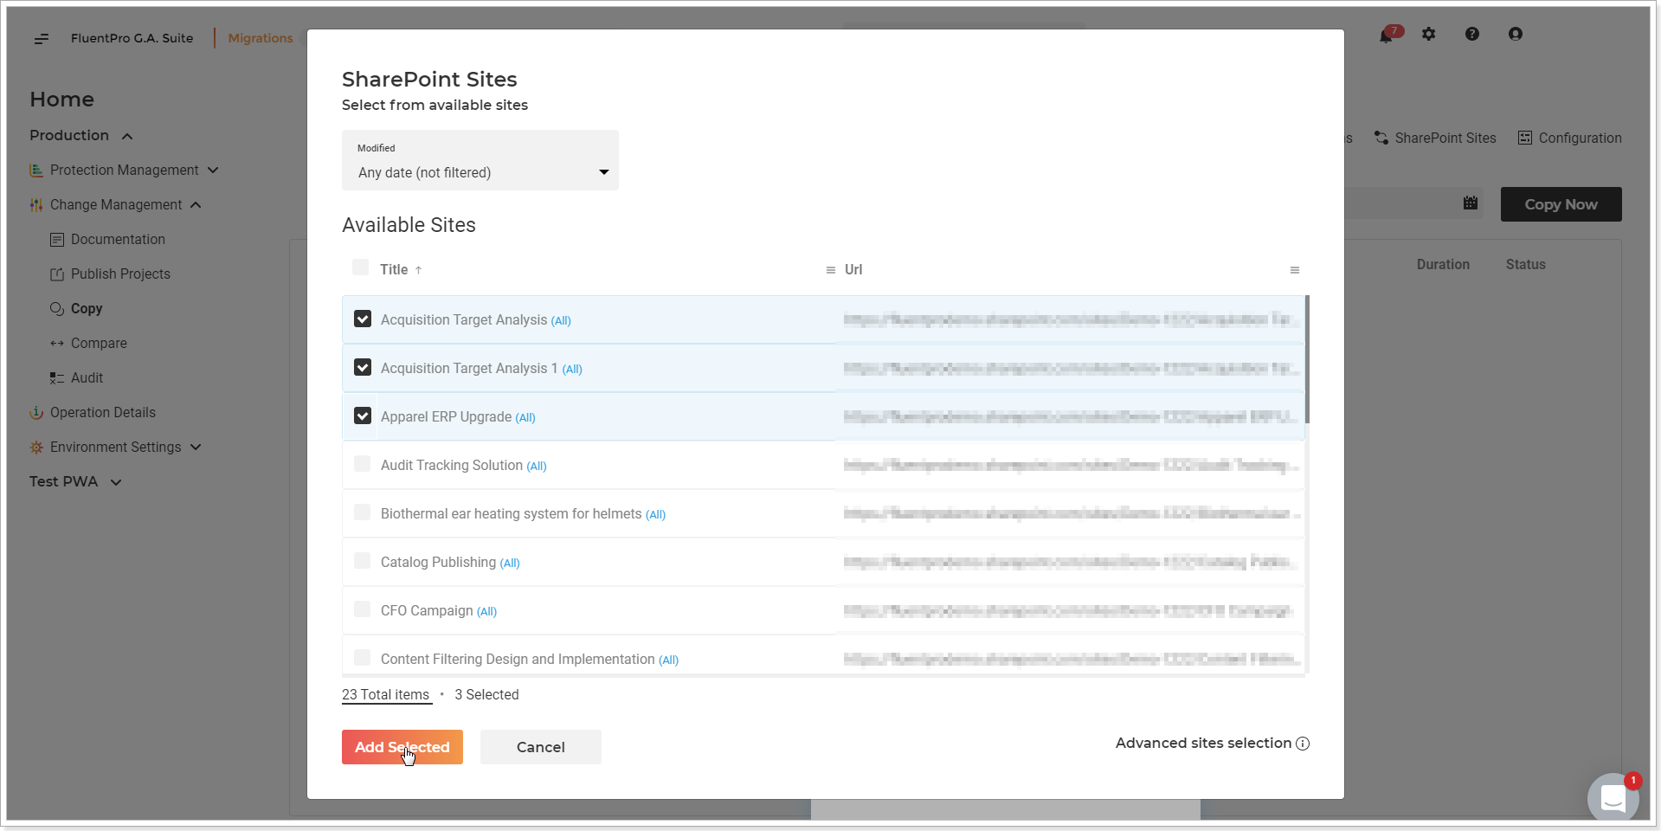Click the Documentation page icon
Viewport: 1661px width, 831px height.
pos(57,239)
